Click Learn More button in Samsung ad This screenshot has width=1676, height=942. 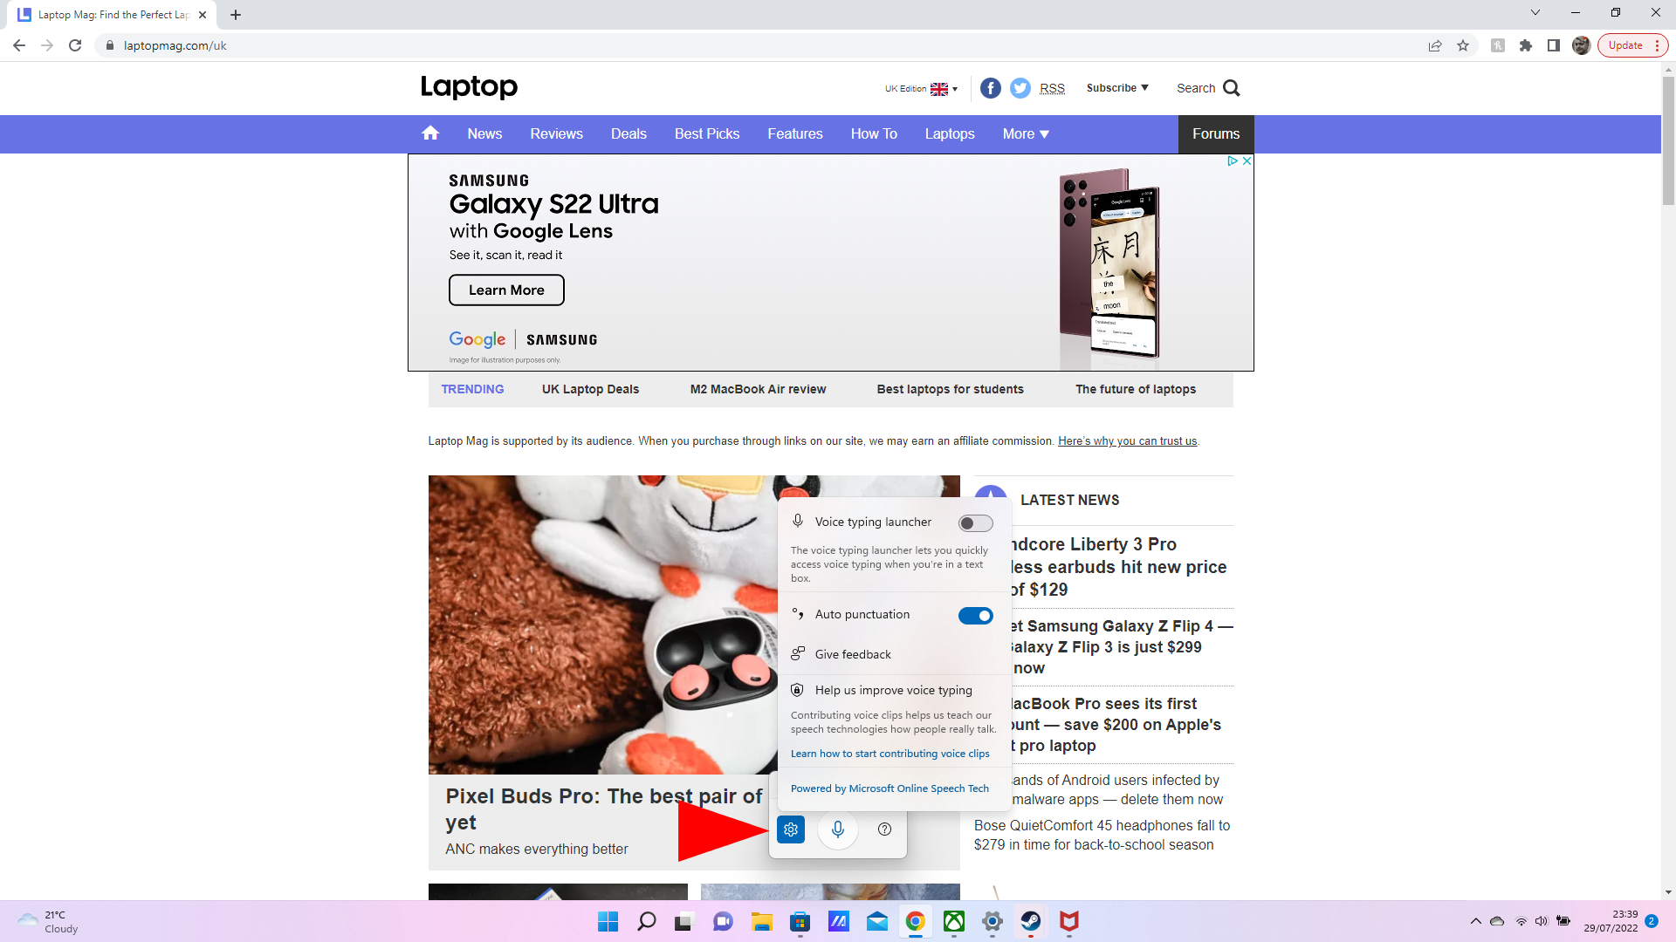click(x=506, y=290)
